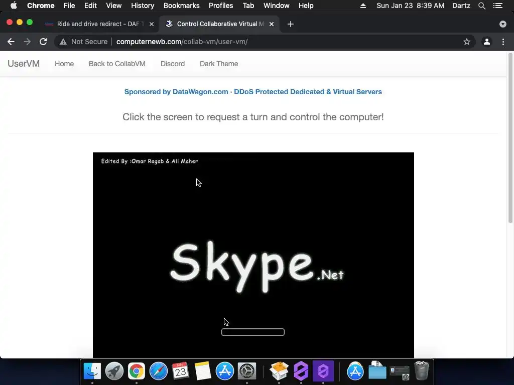Open the blue folder stack in dock
Screen dimensions: 514x385
(x=377, y=370)
